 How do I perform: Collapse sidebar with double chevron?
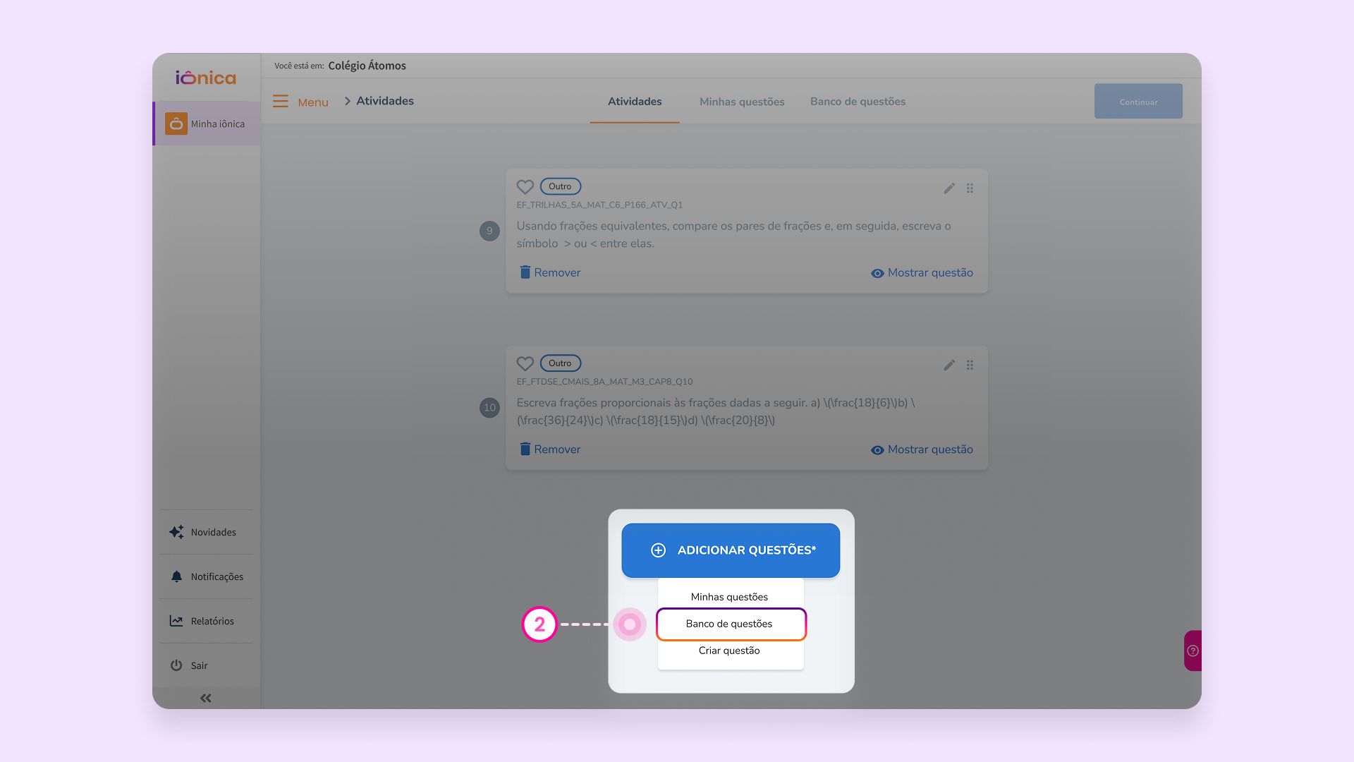coord(206,698)
